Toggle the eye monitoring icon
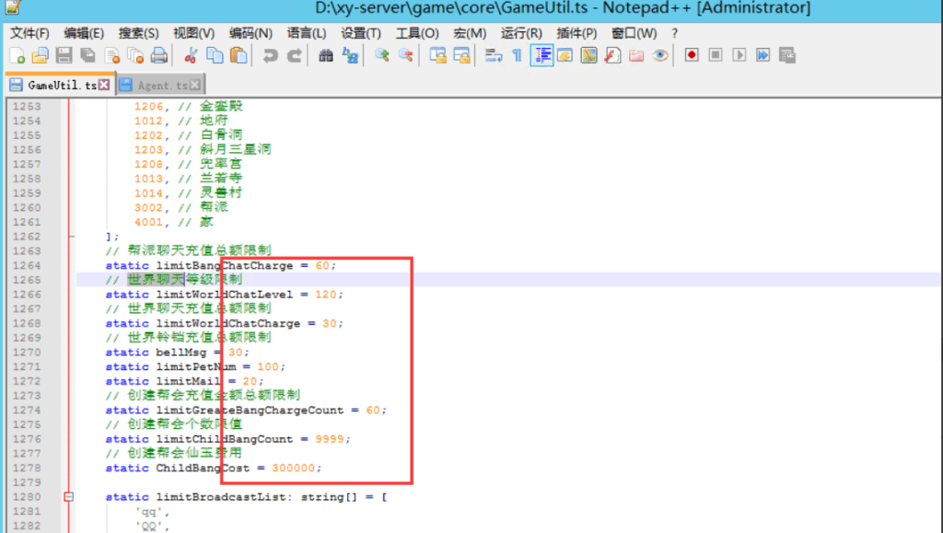This screenshot has width=943, height=533. click(660, 55)
